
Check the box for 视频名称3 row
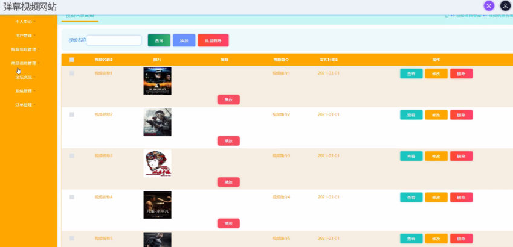(72, 156)
